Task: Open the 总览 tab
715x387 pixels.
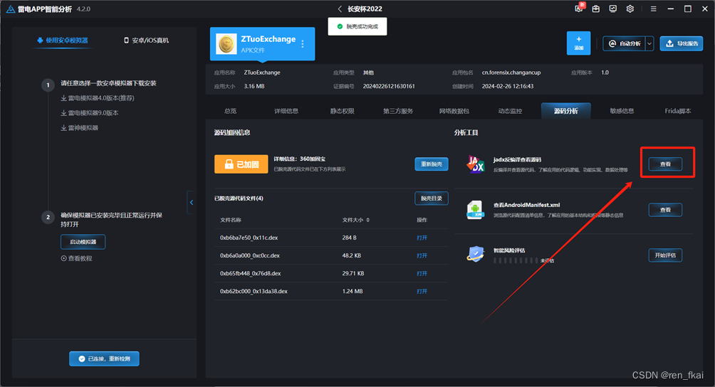Action: click(230, 111)
